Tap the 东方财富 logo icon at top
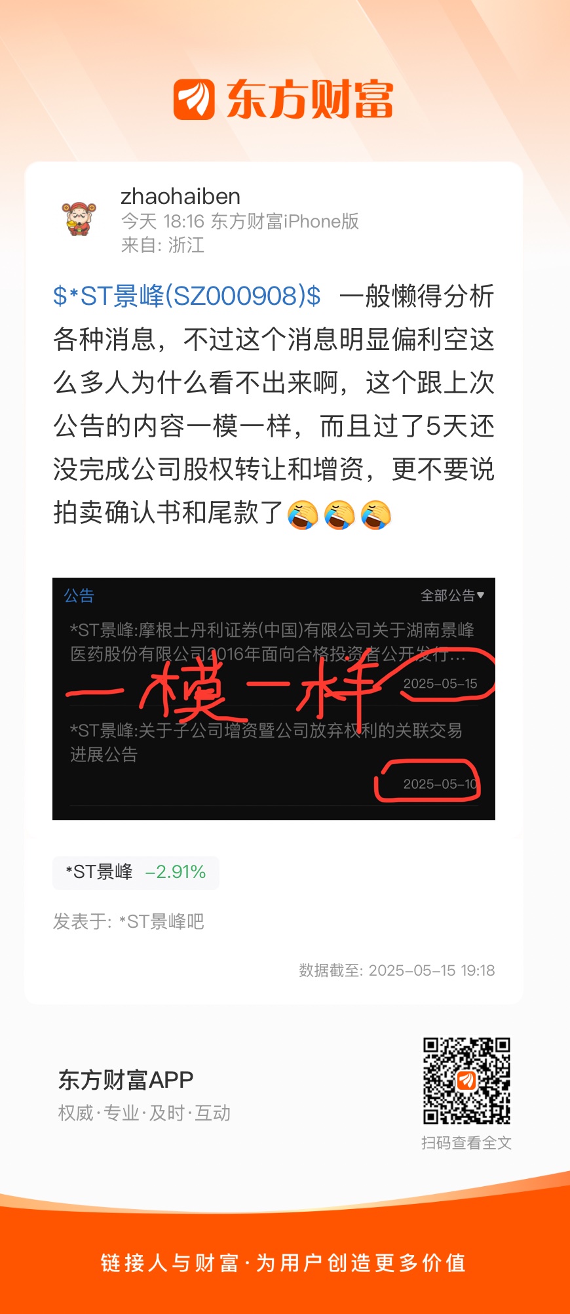 (194, 100)
